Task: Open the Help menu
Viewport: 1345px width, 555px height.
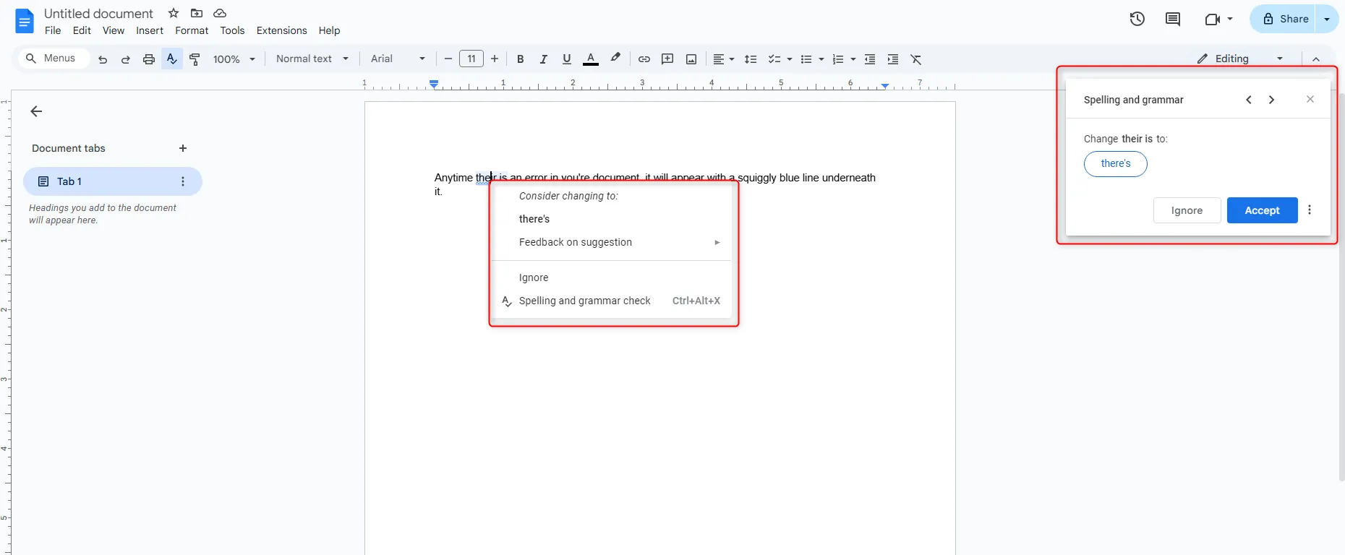Action: click(x=329, y=30)
